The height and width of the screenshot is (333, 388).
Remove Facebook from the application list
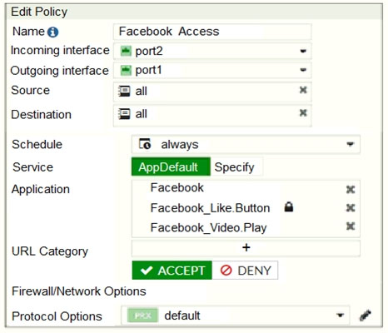click(x=351, y=190)
